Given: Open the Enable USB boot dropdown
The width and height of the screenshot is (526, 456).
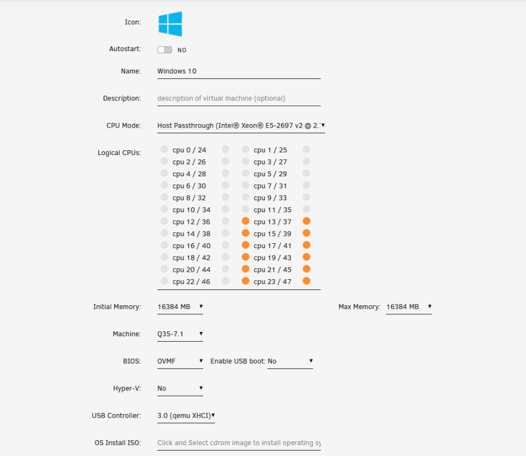Looking at the screenshot, I should click(290, 361).
